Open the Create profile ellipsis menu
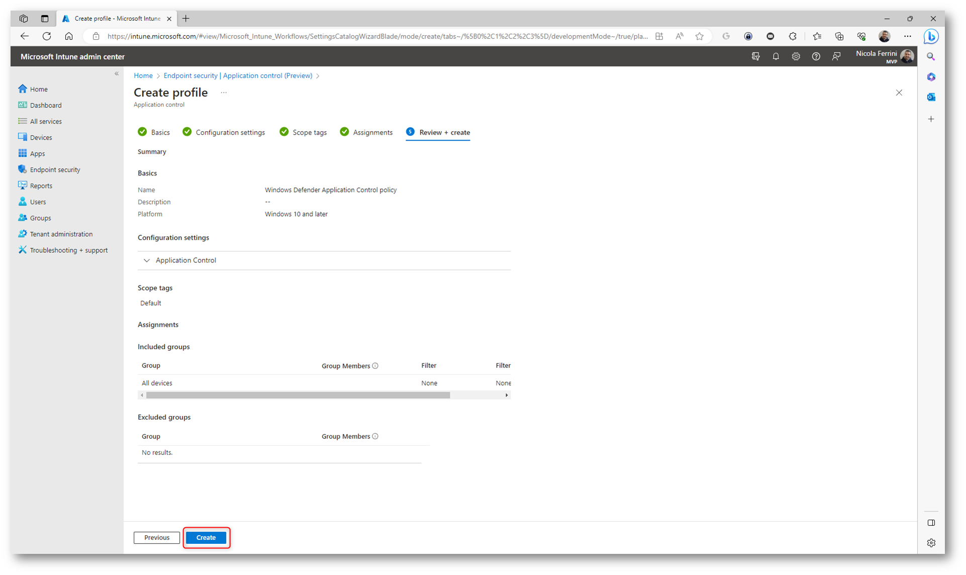 click(224, 92)
